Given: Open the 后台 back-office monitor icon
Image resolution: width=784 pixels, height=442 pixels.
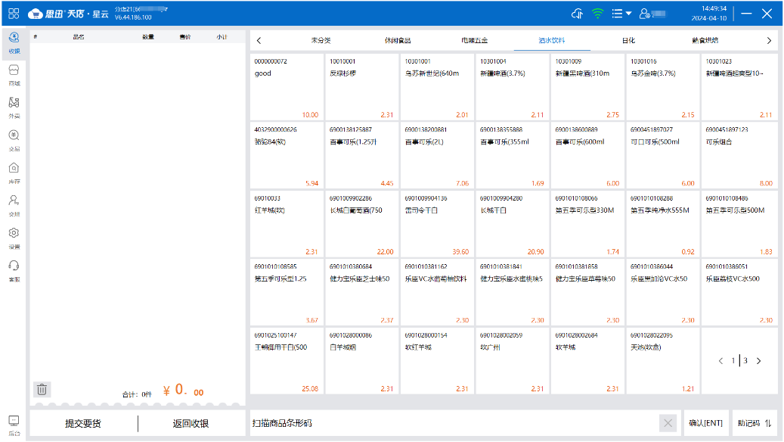Looking at the screenshot, I should (14, 425).
